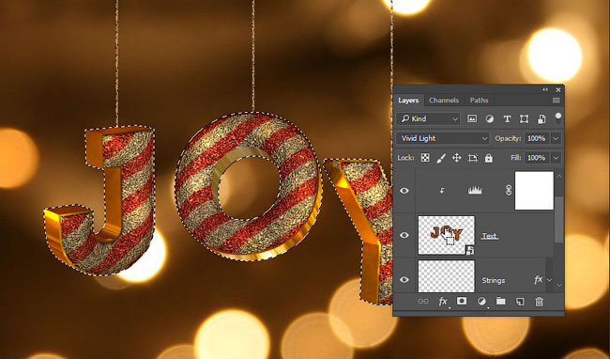Click the Layers panel vertical scrollbar

(559, 220)
